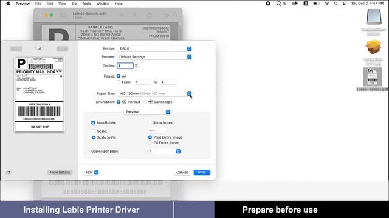This screenshot has height=218, width=389.
Task: Open the Go menu
Action: tap(74, 4)
